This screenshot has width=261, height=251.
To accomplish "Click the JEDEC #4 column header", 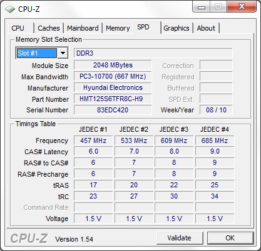I will click(215, 129).
